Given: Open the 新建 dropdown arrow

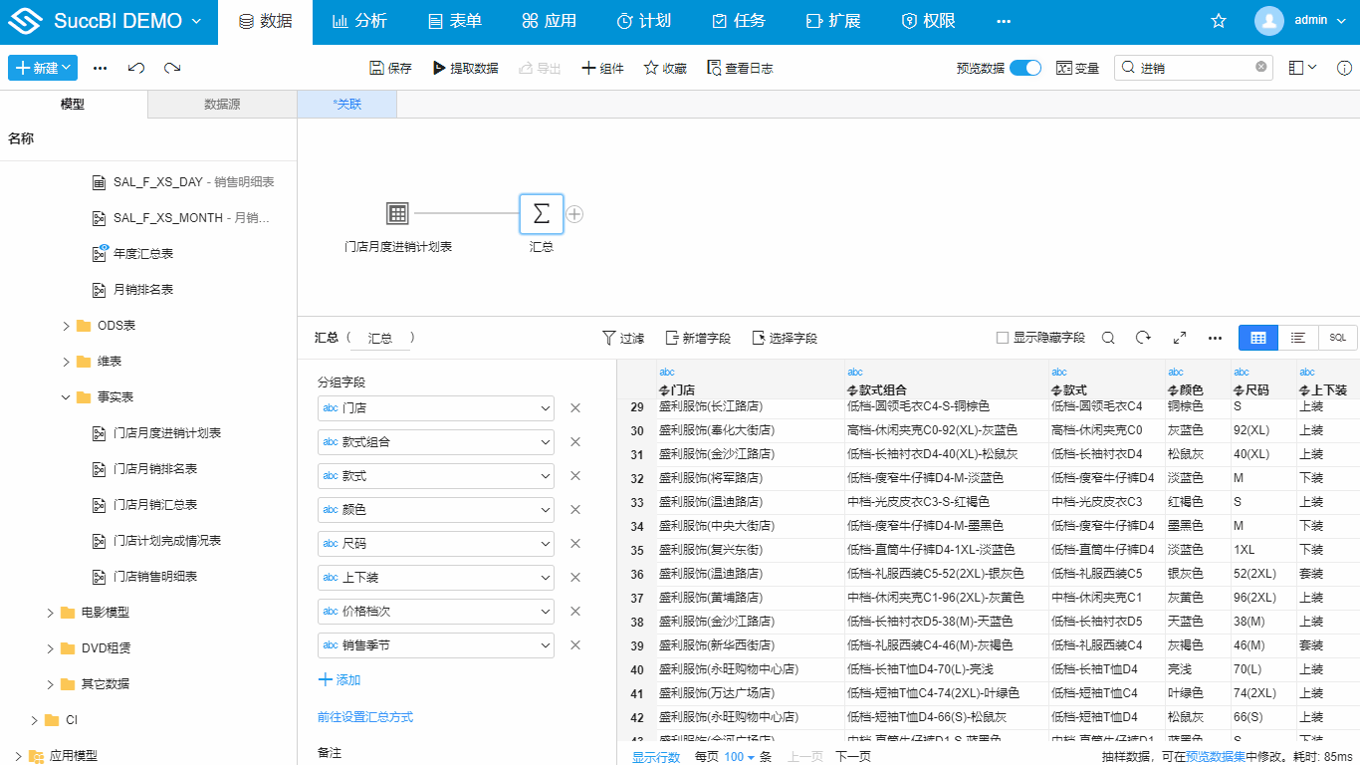Looking at the screenshot, I should click(68, 67).
